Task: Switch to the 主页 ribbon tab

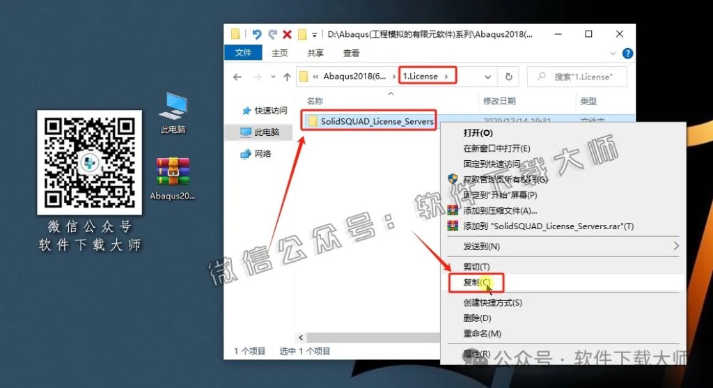Action: tap(280, 53)
